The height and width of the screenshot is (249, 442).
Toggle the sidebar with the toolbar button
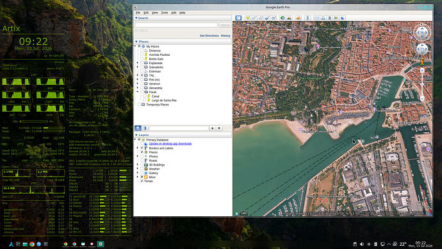coord(238,18)
